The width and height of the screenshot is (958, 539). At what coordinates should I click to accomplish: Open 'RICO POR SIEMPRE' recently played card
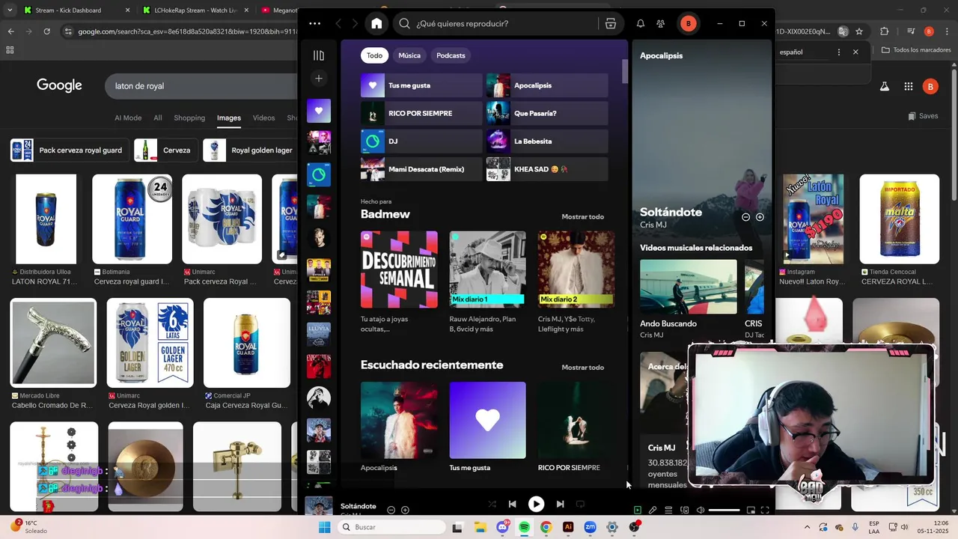point(576,420)
